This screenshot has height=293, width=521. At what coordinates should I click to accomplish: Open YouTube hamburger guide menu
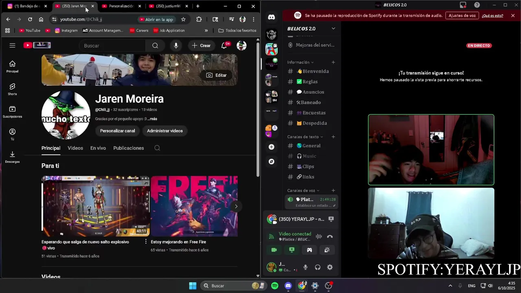tap(12, 46)
